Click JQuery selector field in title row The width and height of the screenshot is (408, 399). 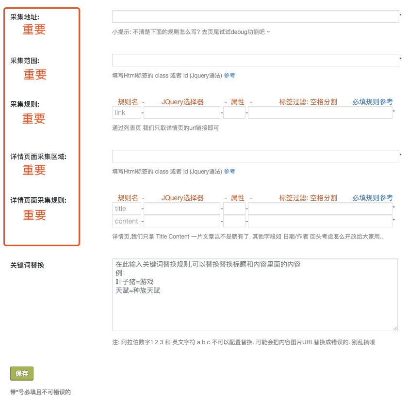(x=182, y=208)
